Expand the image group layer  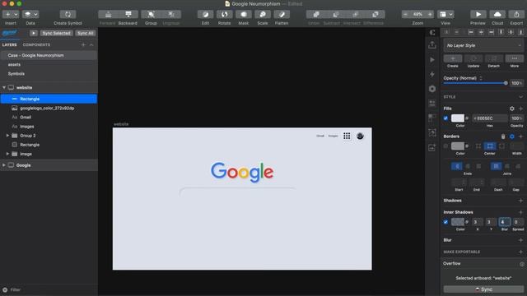pyautogui.click(x=7, y=154)
